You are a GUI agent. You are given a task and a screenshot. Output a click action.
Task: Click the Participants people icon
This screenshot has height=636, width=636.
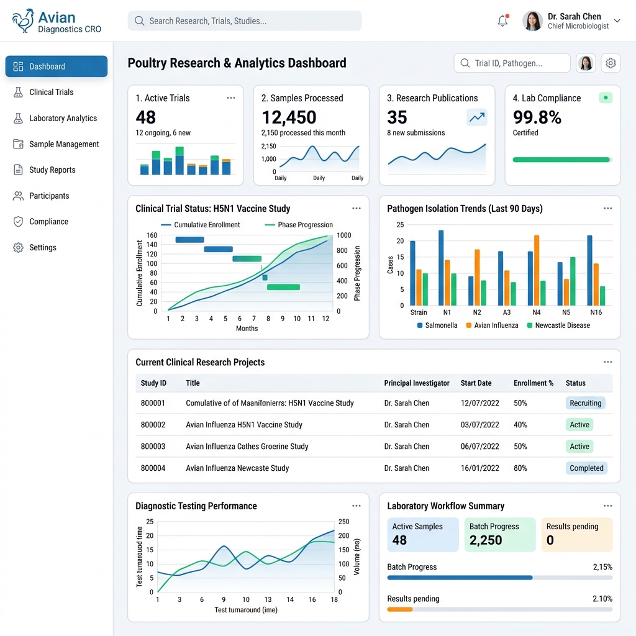pos(18,196)
